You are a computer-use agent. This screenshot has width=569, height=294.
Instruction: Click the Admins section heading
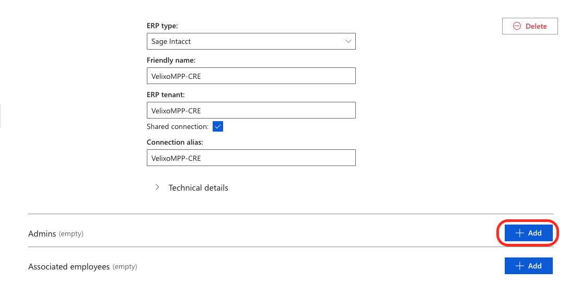pyautogui.click(x=42, y=233)
